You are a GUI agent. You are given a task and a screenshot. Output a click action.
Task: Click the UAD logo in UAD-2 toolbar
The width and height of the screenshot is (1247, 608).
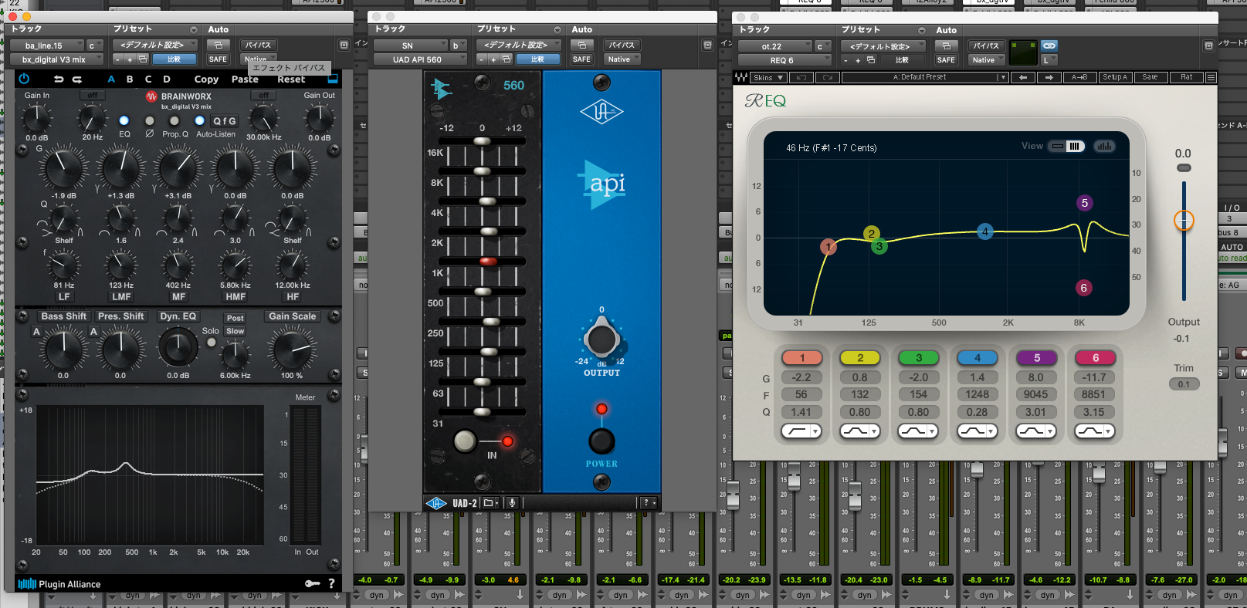pyautogui.click(x=436, y=503)
